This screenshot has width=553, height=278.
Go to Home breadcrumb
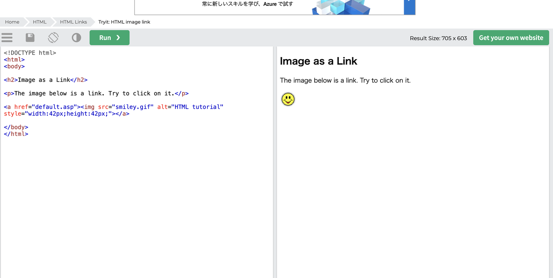click(x=12, y=22)
